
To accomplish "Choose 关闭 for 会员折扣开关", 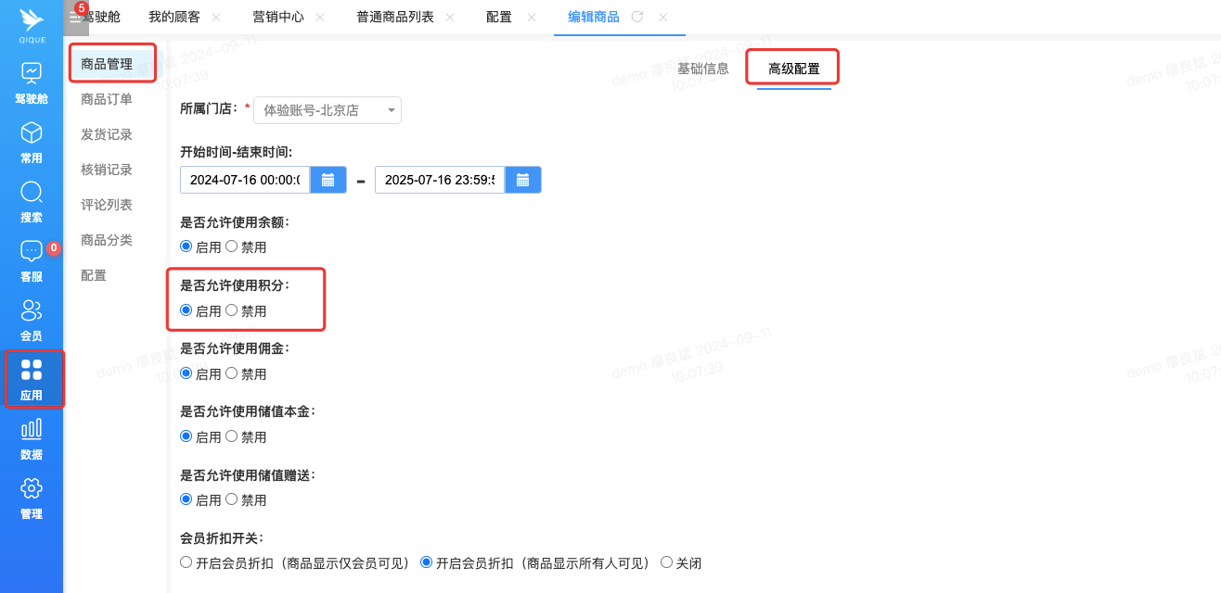I will coord(666,562).
